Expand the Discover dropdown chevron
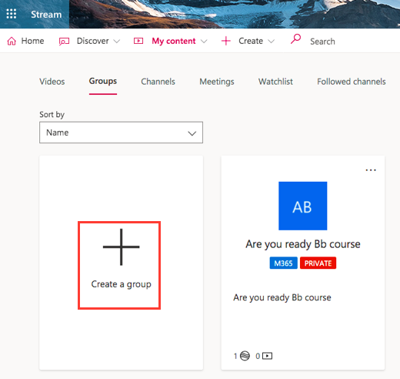Image resolution: width=400 pixels, height=379 pixels. pos(117,42)
